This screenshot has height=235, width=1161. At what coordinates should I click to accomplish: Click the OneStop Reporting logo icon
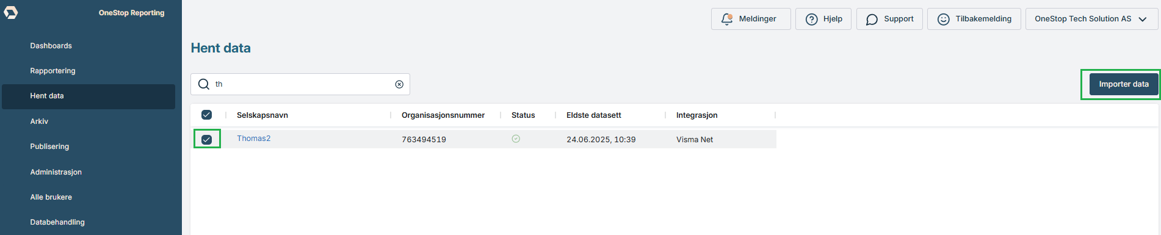point(11,12)
